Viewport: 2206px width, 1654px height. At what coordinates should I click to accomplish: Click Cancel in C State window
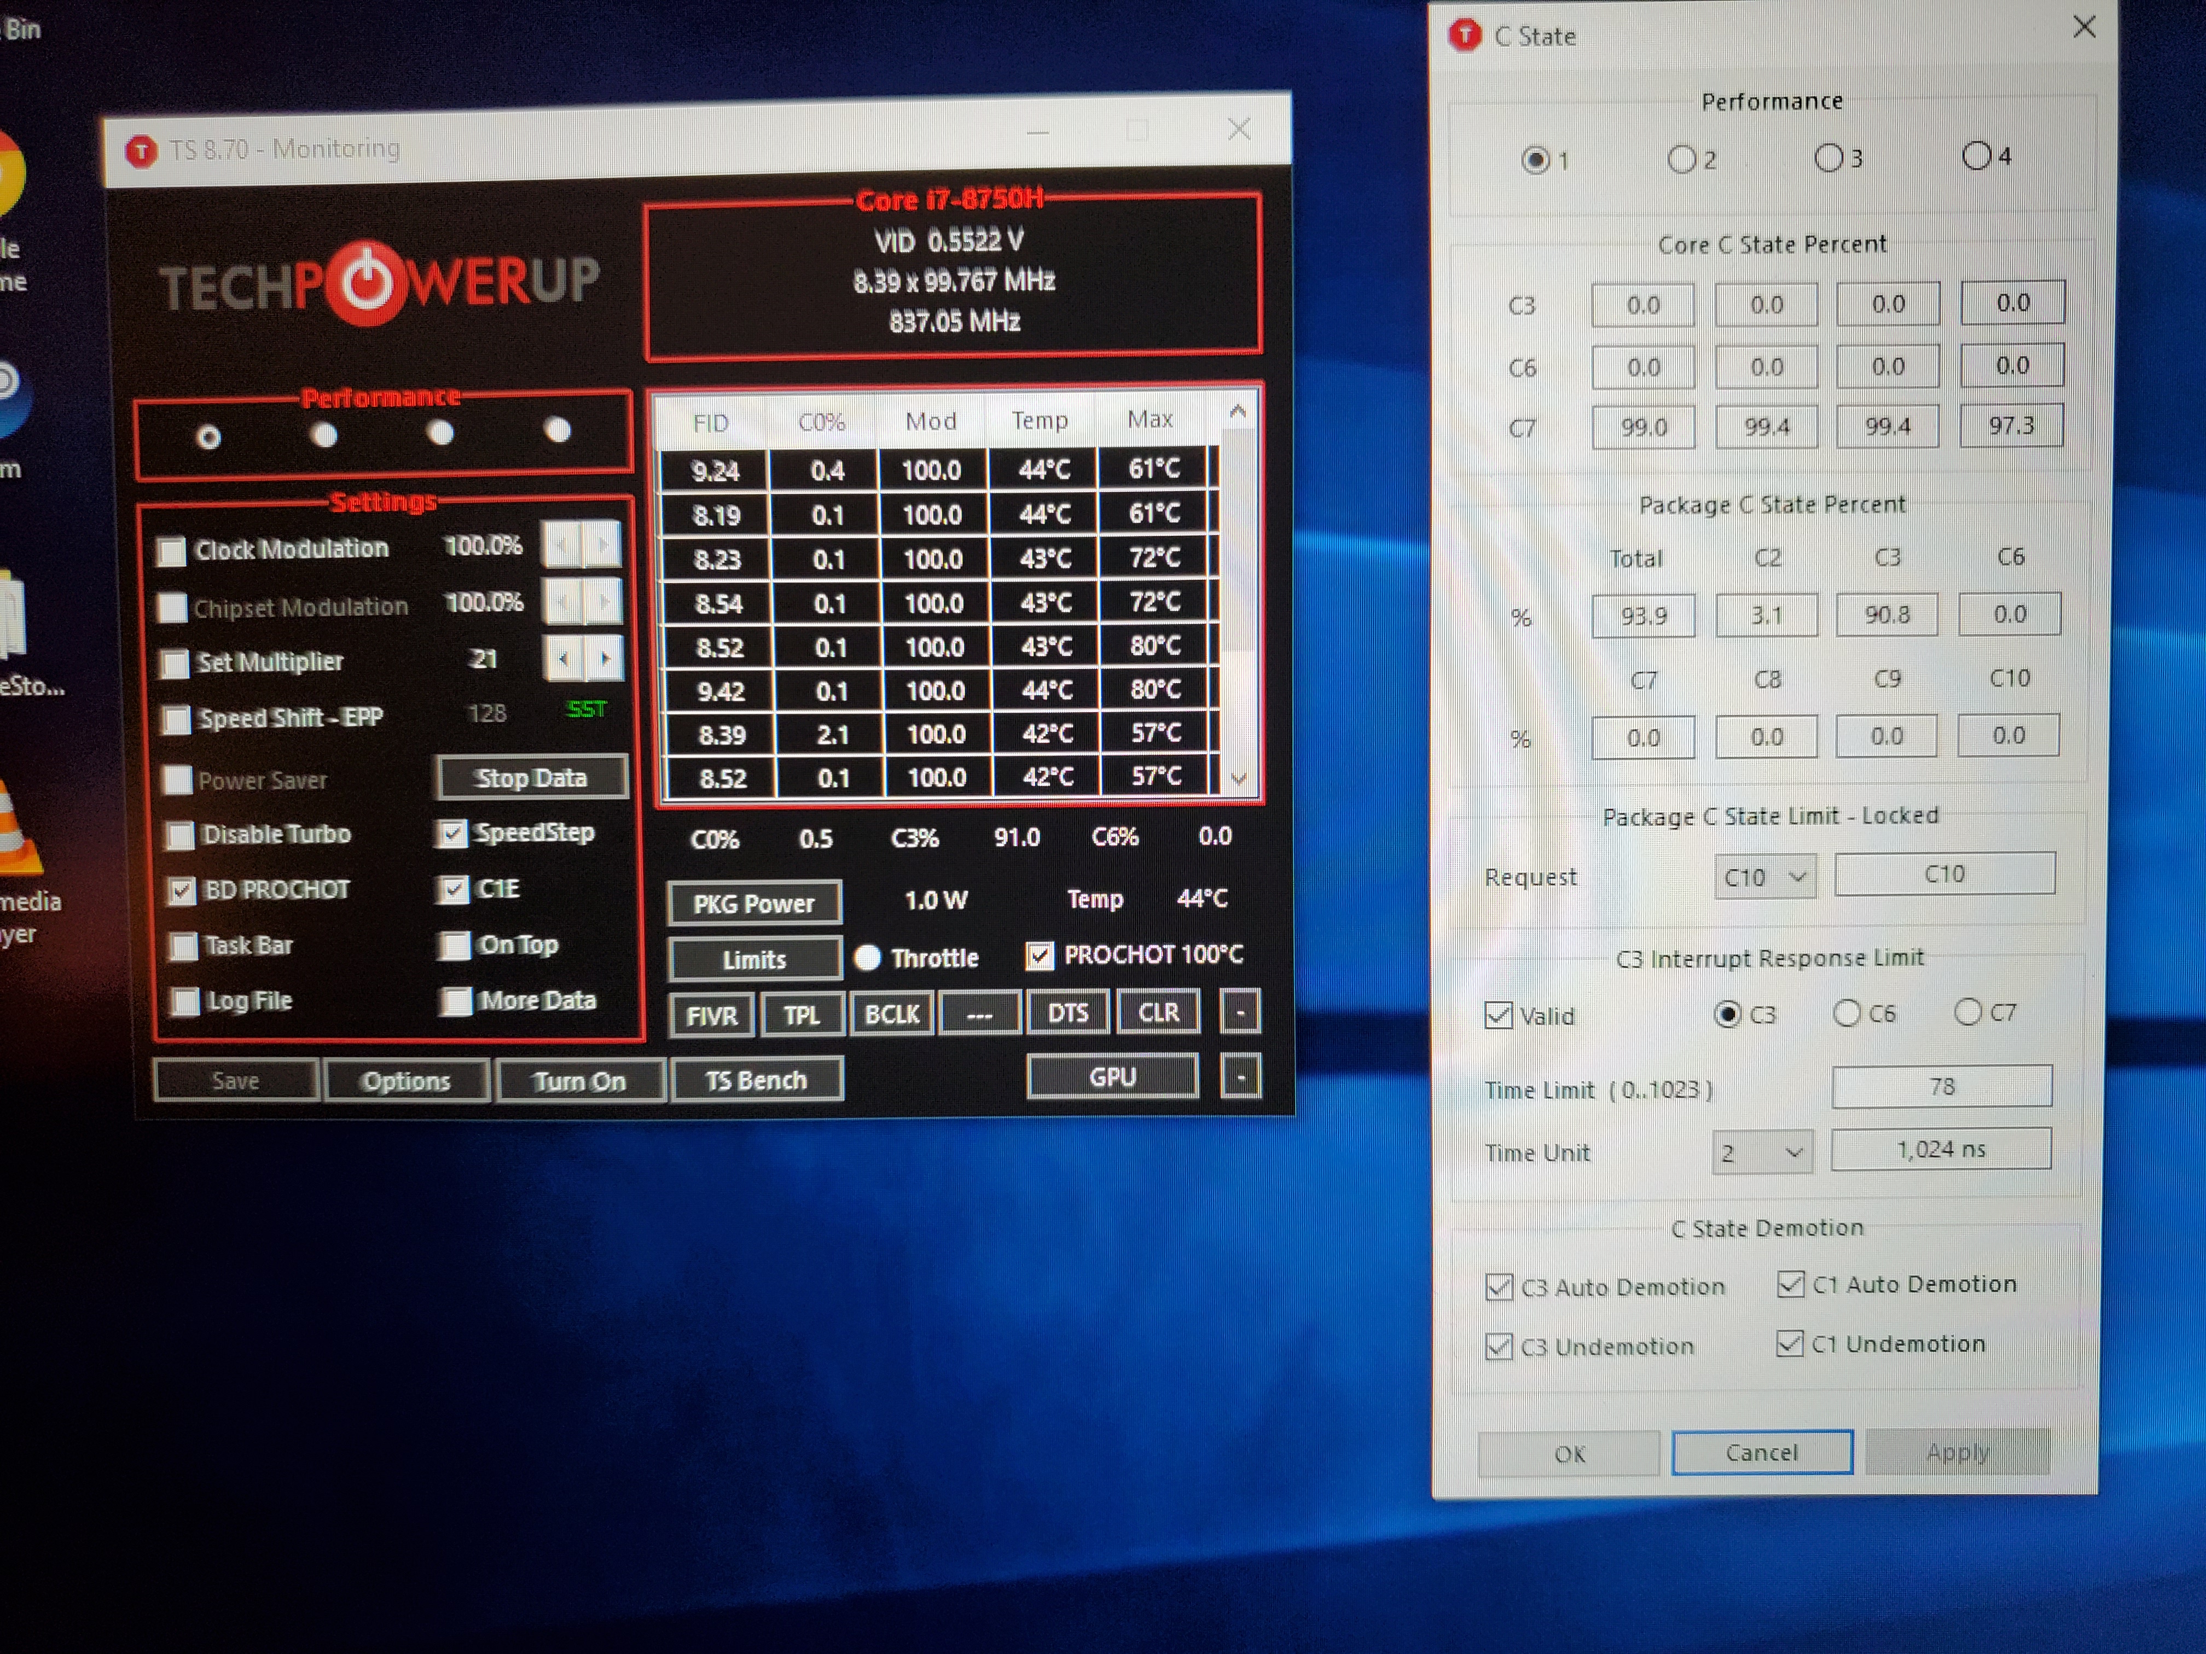(1762, 1452)
